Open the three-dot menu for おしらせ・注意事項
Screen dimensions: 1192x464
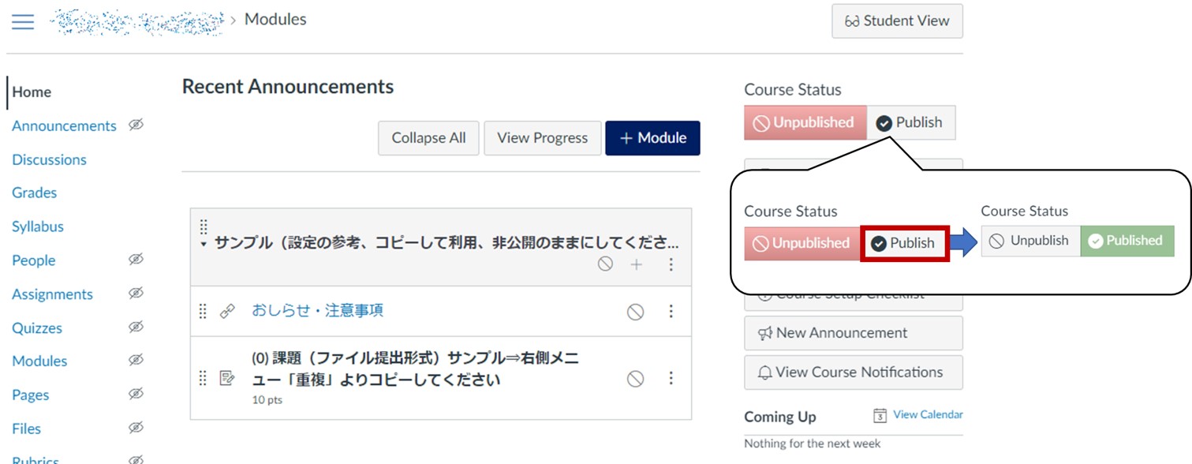coord(671,312)
